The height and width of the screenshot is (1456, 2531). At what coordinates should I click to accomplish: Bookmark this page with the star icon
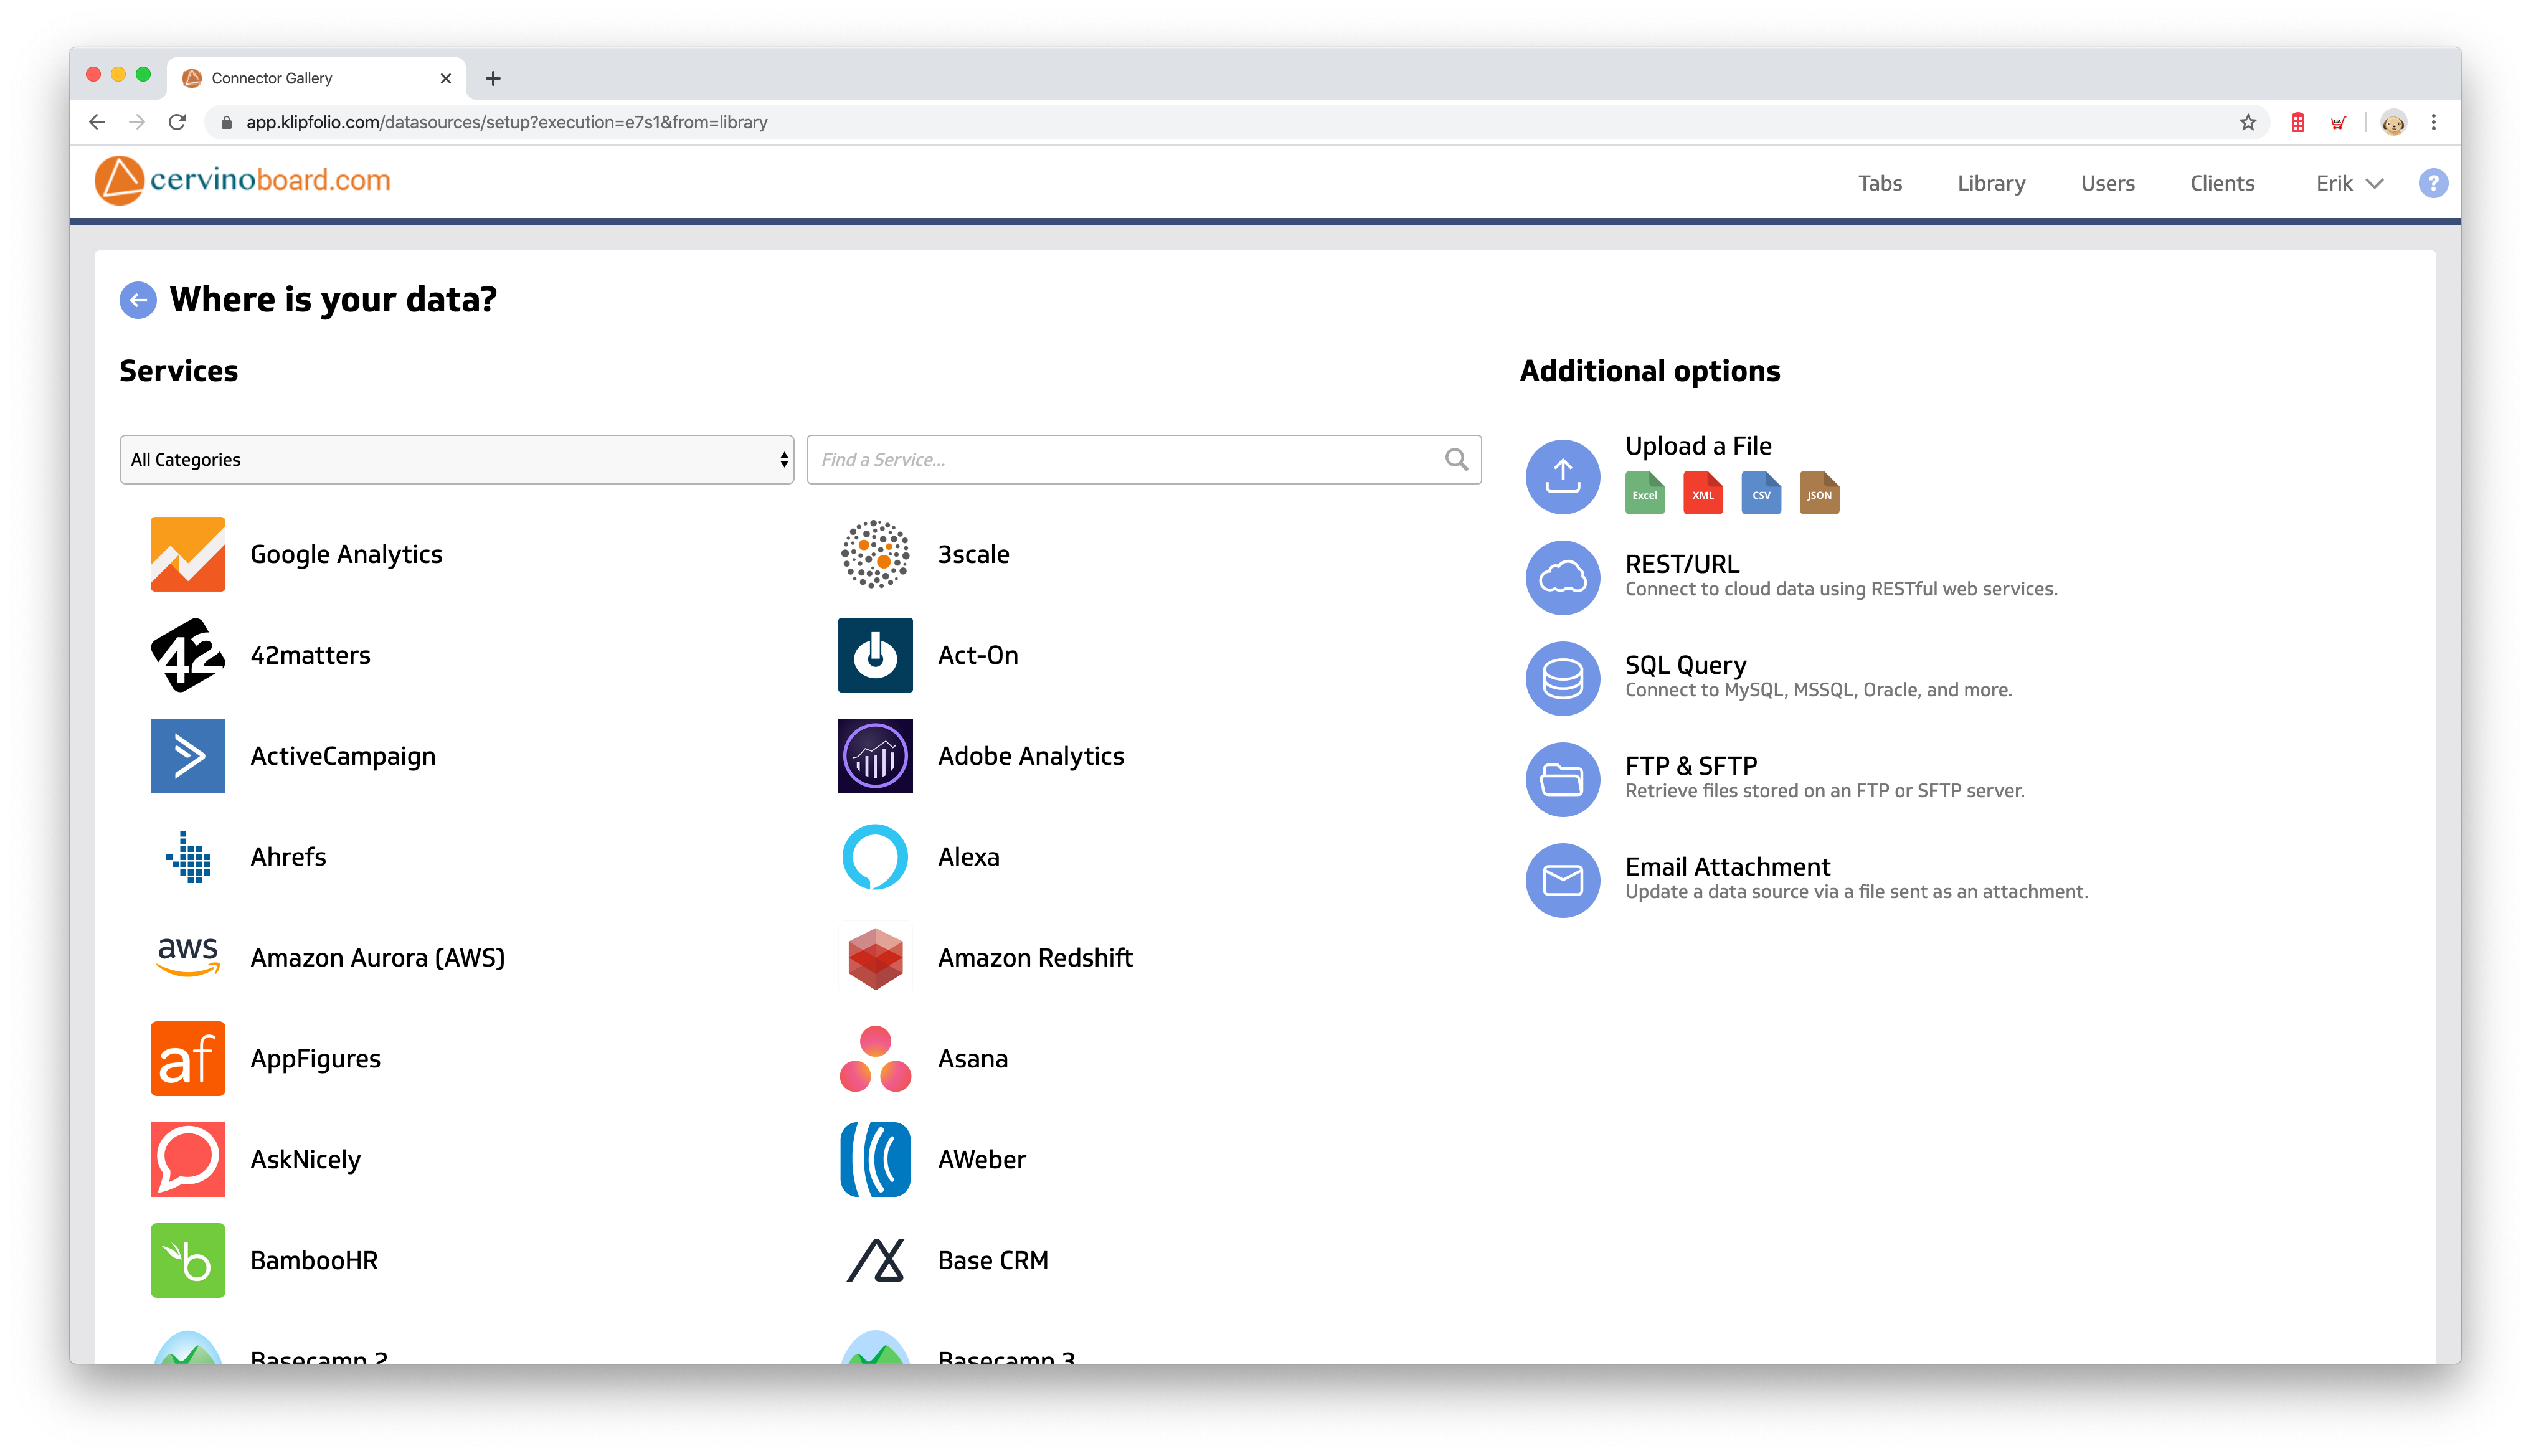coord(2247,122)
